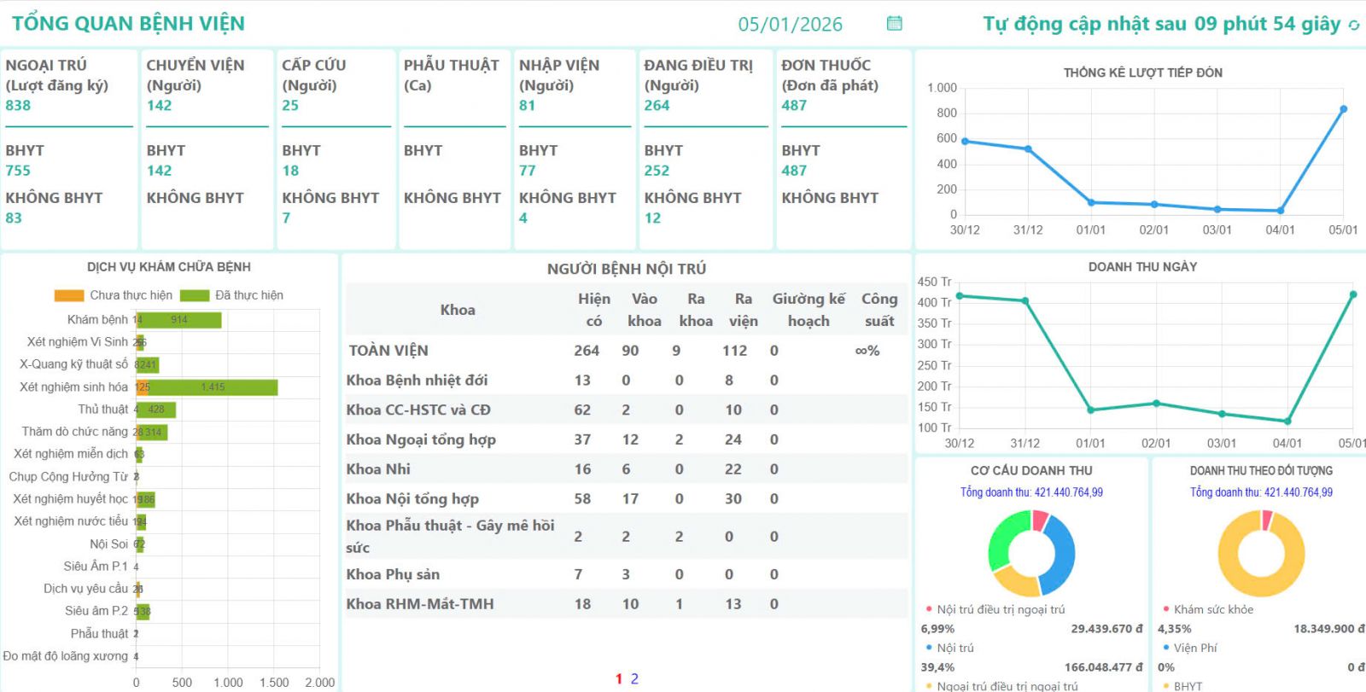Open the calendar date picker icon
1366x692 pixels.
pyautogui.click(x=894, y=23)
